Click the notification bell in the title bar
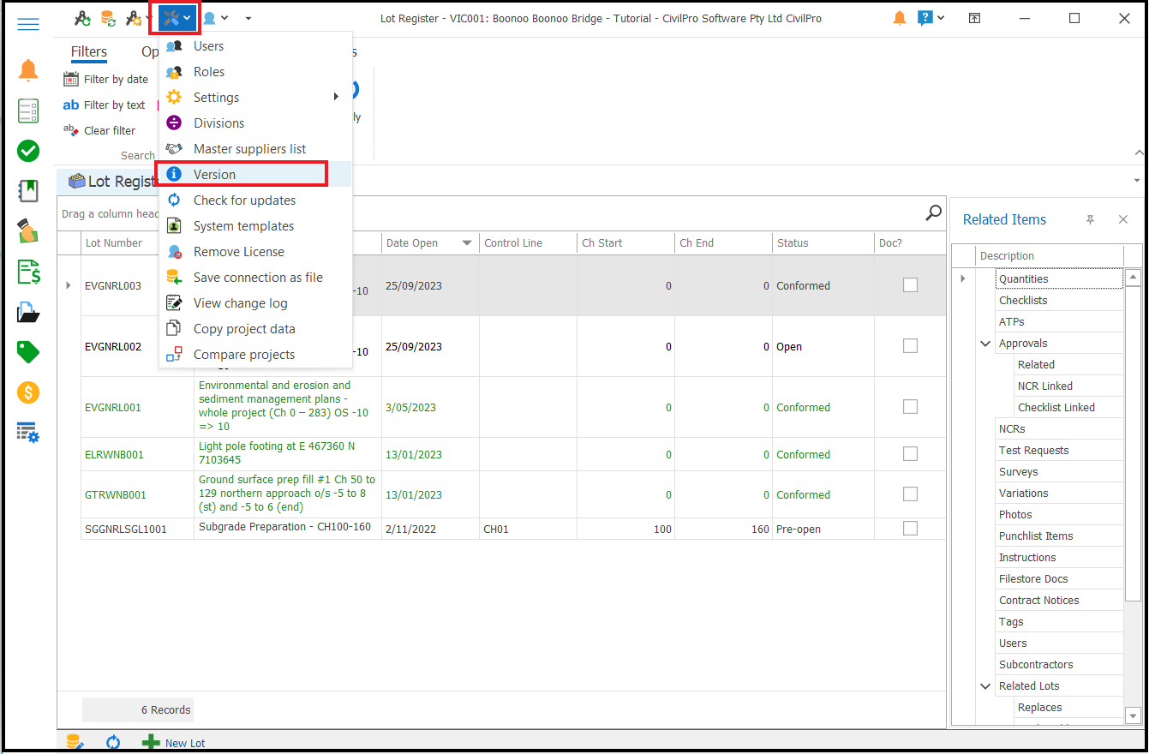The width and height of the screenshot is (1149, 754). click(x=900, y=18)
